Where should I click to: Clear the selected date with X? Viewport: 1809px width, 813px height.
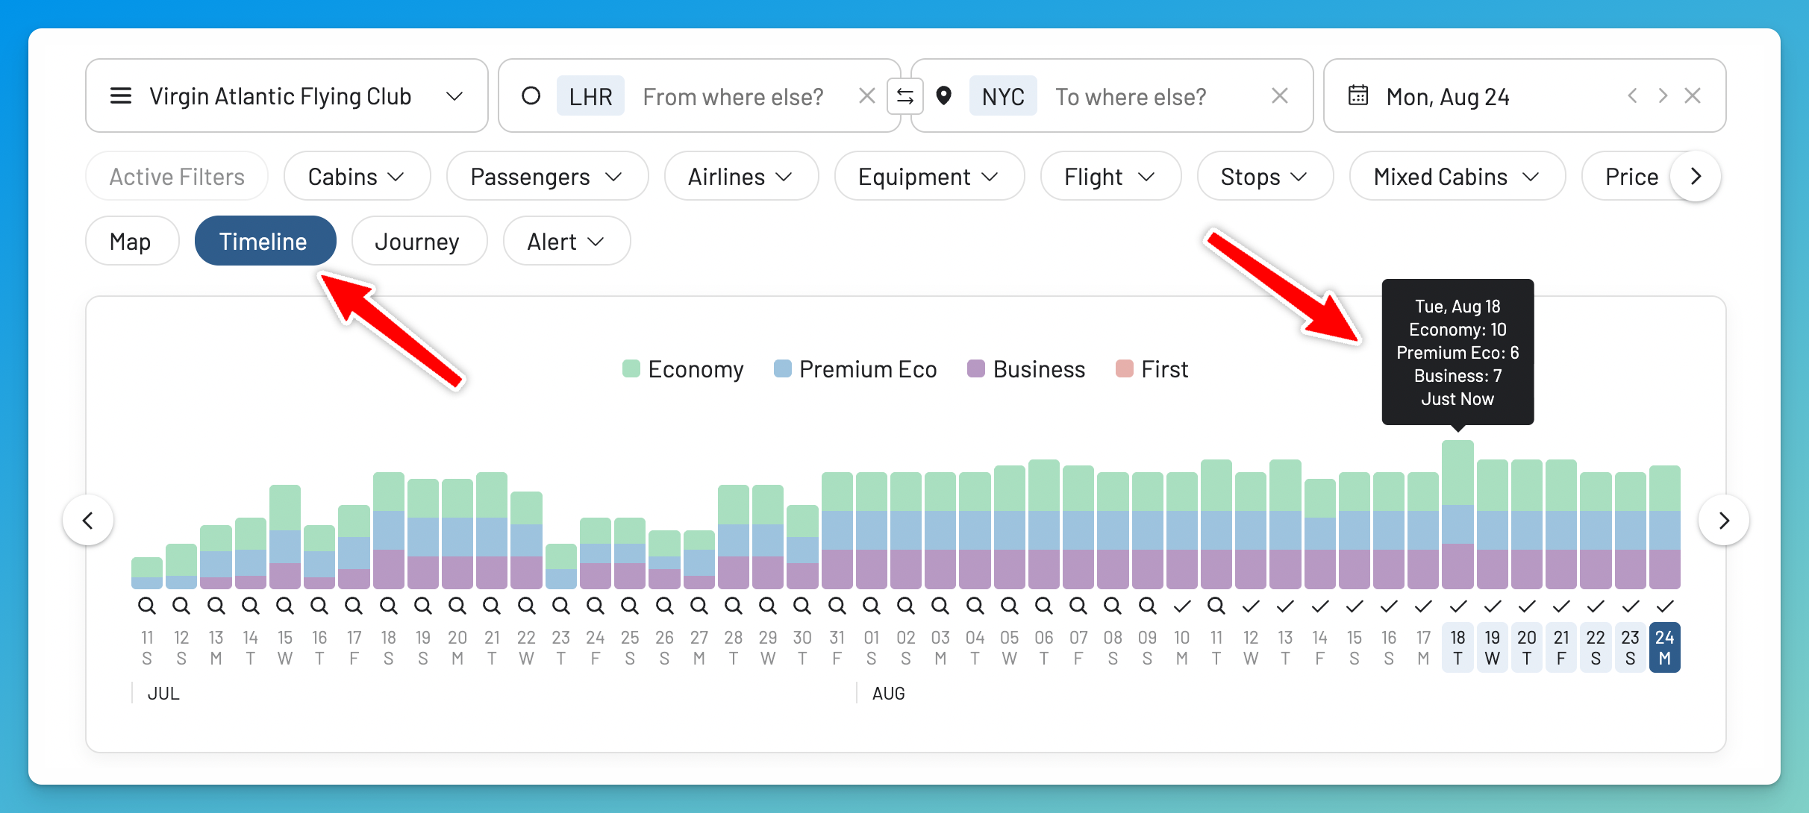[x=1693, y=95]
